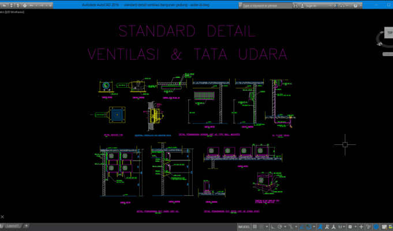Click the Sign In button
Image resolution: width=393 pixels, height=231 pixels.
(311, 6)
